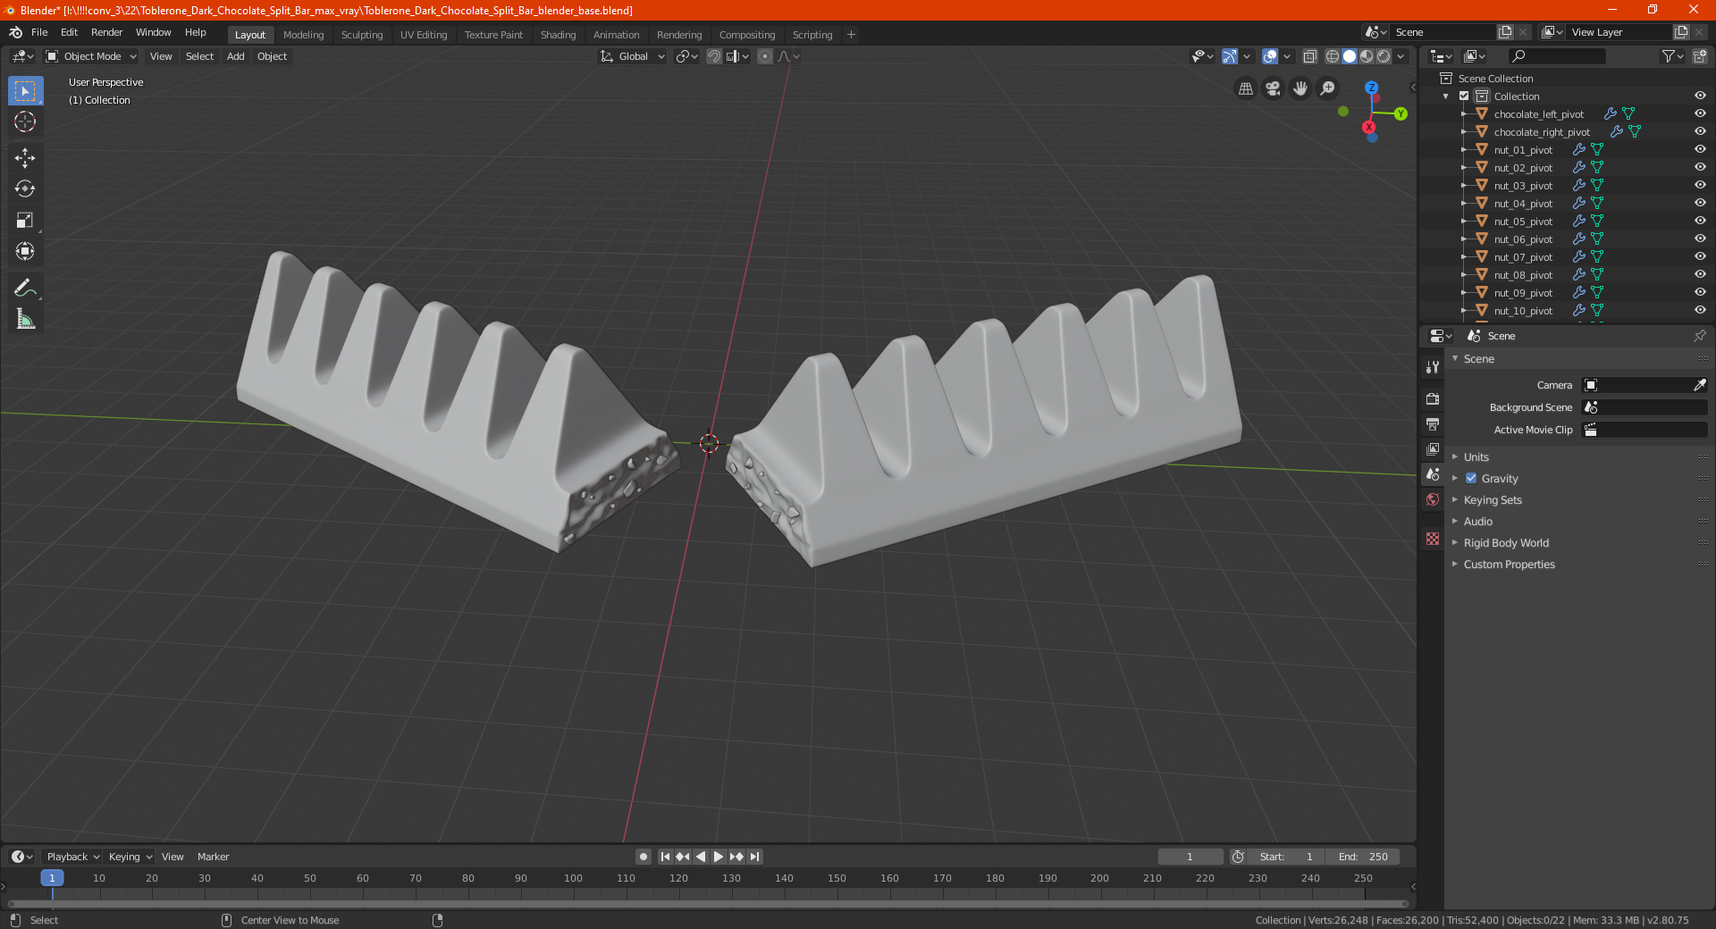Hide nut_05_pivot with its eye icon
Viewport: 1716px width, 929px height.
(1700, 221)
